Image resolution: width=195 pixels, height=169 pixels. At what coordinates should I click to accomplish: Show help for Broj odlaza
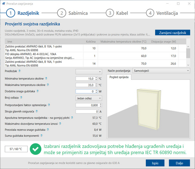point(21,97)
